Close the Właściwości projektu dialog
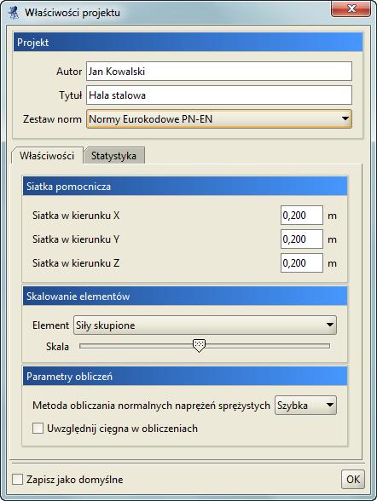 click(351, 9)
